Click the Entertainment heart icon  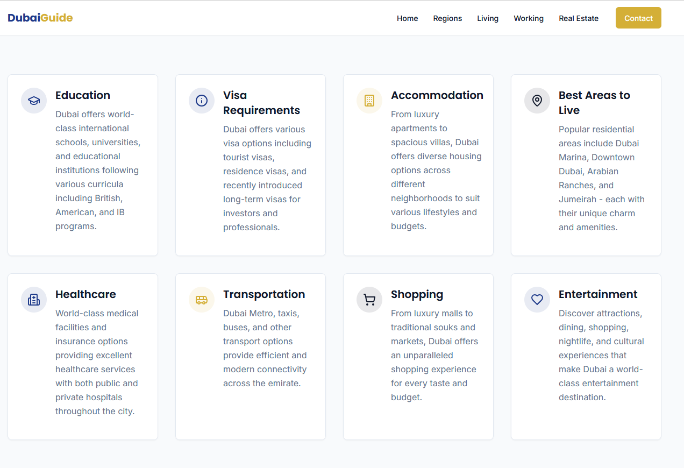[537, 300]
